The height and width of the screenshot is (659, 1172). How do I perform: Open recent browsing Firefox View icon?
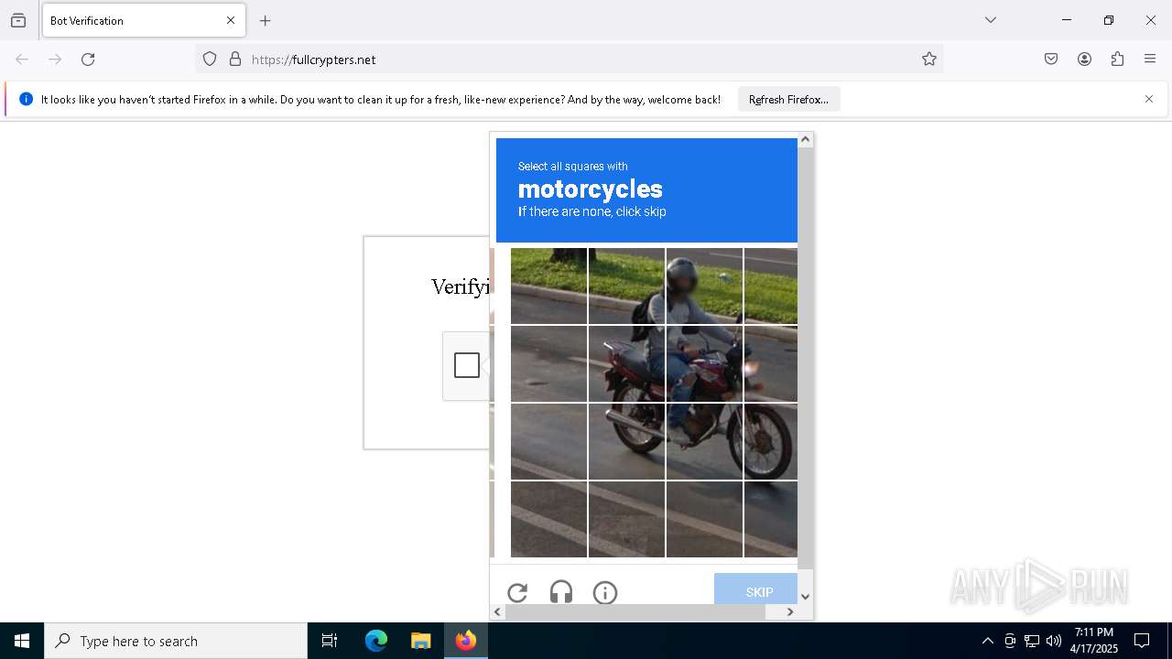tap(18, 20)
